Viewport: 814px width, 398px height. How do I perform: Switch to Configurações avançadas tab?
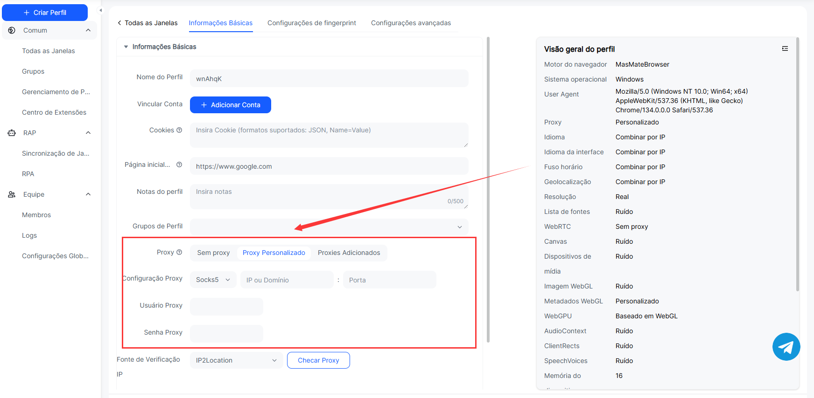coord(411,23)
